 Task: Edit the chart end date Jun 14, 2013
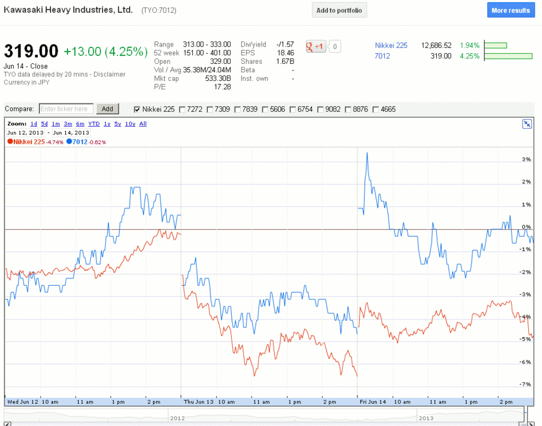[x=71, y=133]
